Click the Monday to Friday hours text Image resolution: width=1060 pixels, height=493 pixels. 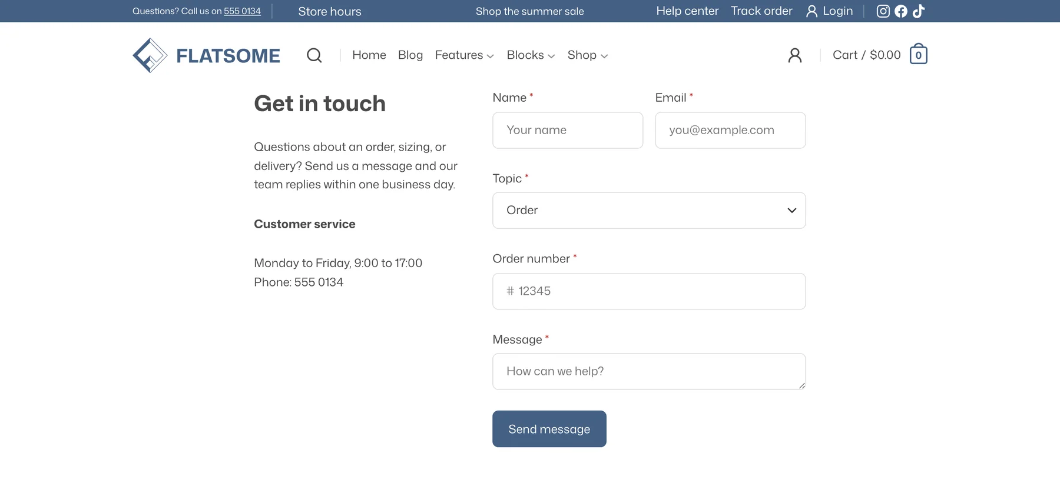[338, 263]
